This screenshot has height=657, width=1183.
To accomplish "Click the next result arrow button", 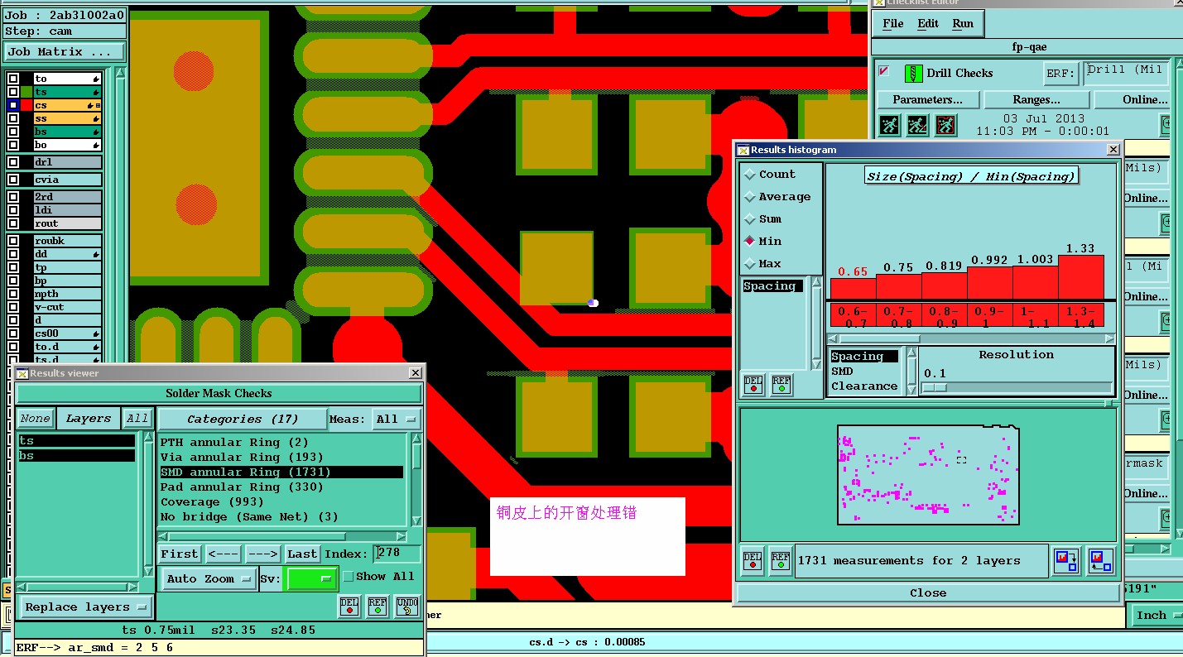I will pyautogui.click(x=263, y=554).
